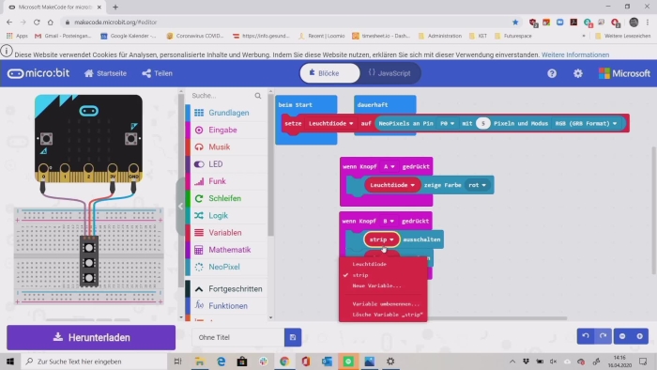Open the help question mark icon
The image size is (657, 370).
(552, 73)
